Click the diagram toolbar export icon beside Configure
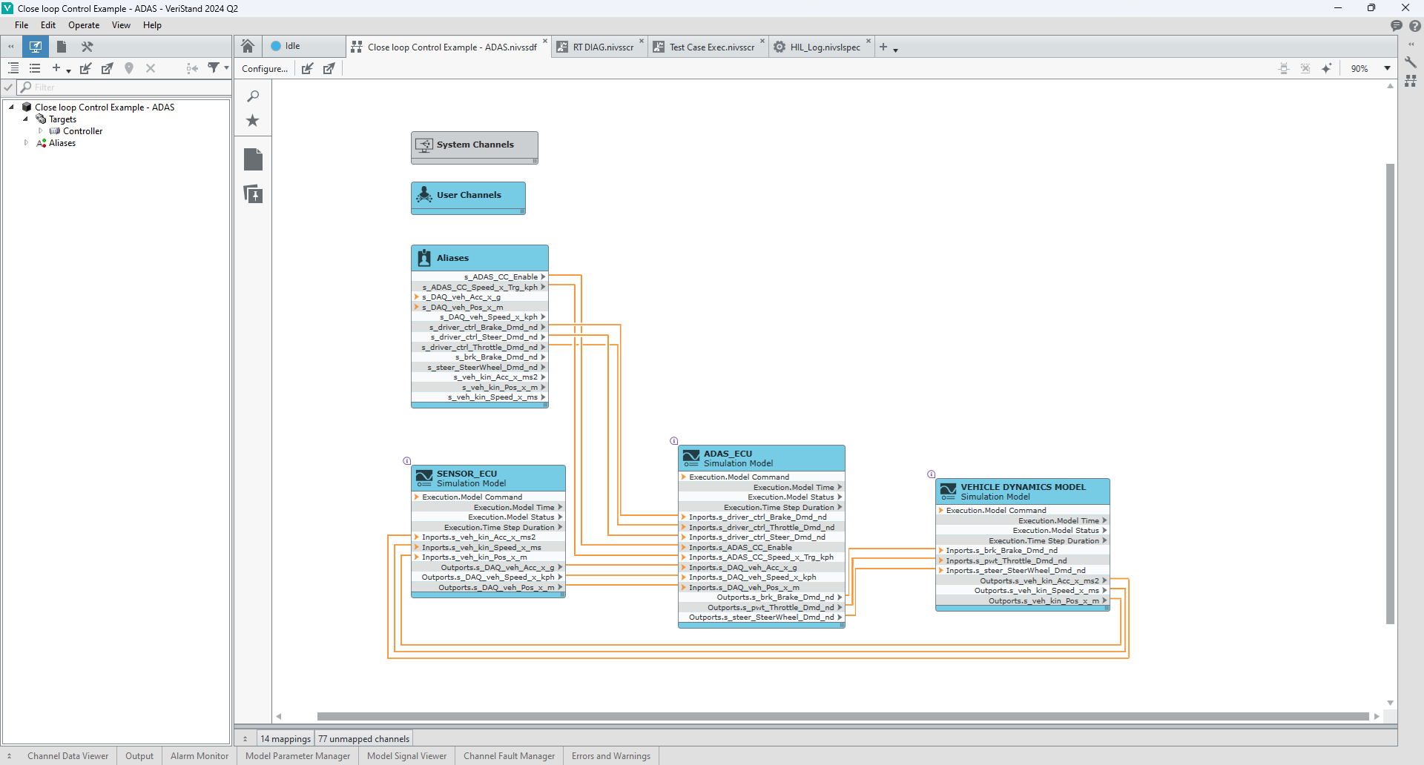 pos(329,68)
